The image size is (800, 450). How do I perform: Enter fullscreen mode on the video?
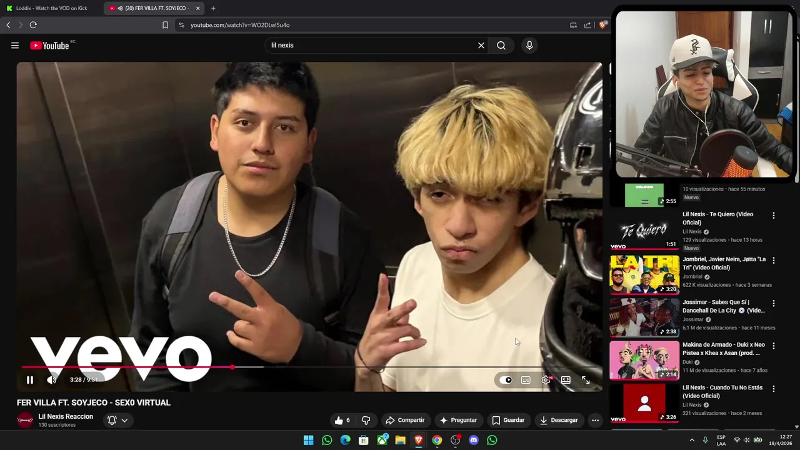(586, 380)
